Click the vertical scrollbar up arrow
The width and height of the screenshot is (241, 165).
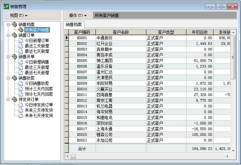coord(233,32)
